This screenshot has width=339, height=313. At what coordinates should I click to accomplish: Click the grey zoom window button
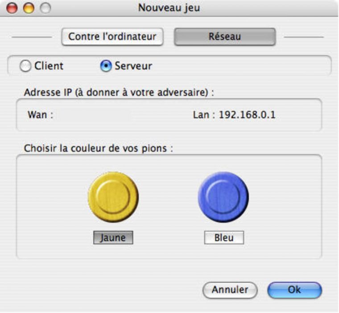44,8
